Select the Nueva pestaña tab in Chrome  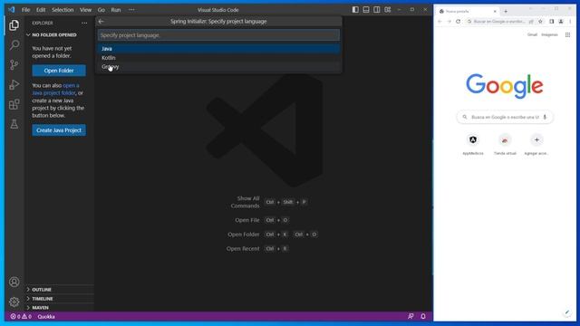click(x=467, y=12)
